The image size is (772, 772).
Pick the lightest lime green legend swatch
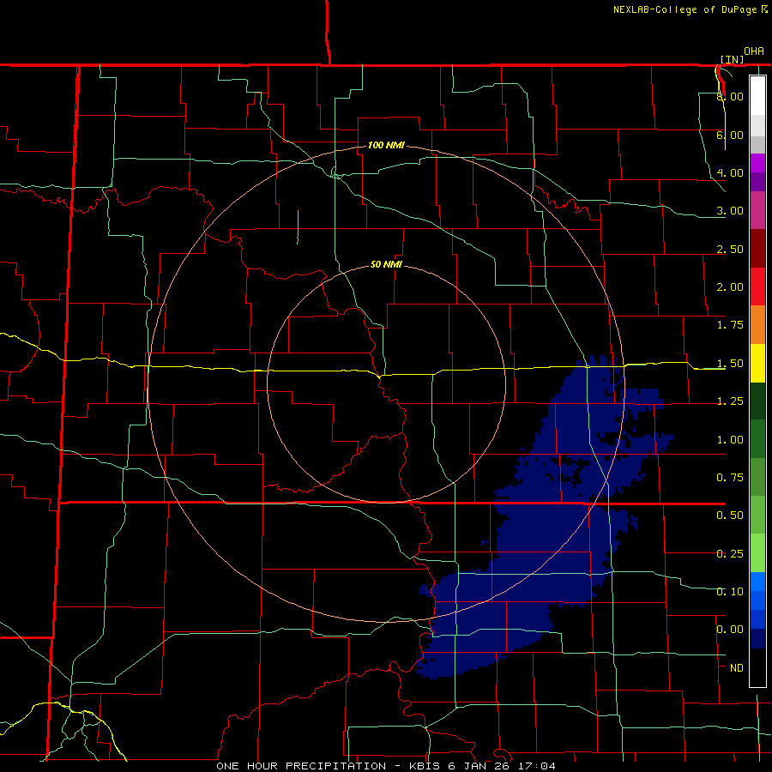757,553
